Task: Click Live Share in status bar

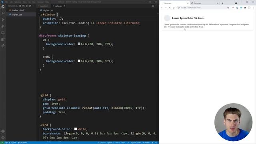Action: pyautogui.click(x=22, y=143)
